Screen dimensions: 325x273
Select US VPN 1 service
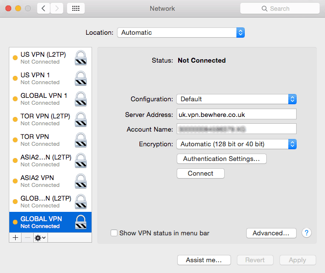pos(50,78)
